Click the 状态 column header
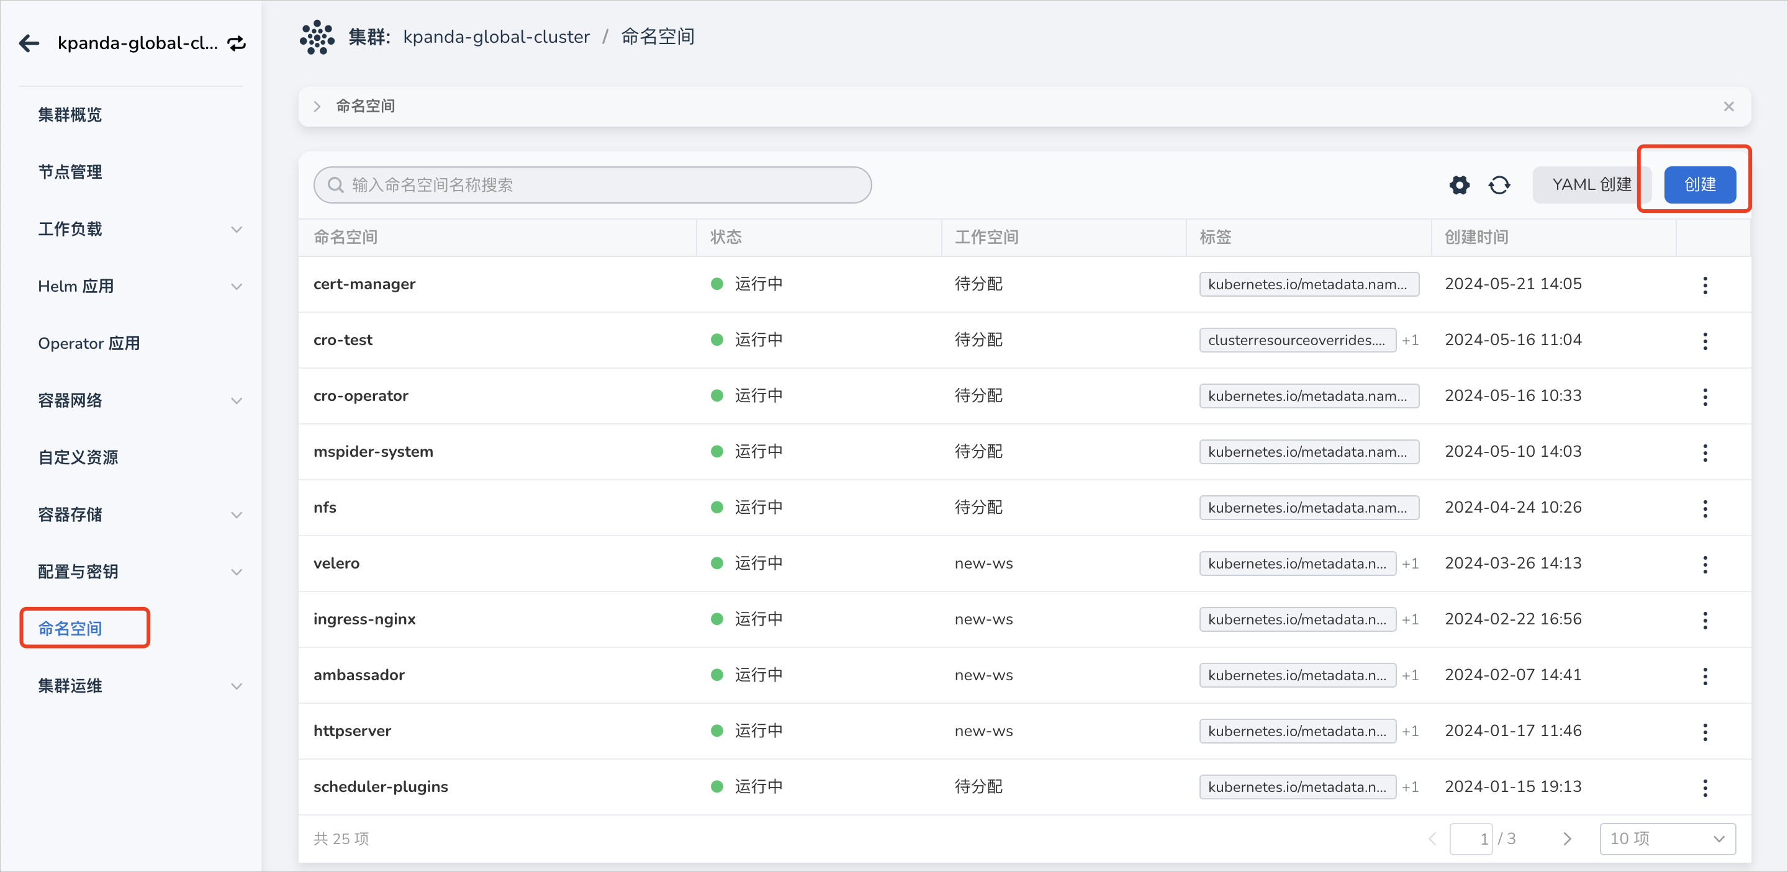 pos(725,237)
